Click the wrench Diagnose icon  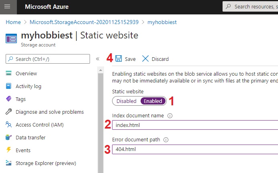coord(8,111)
